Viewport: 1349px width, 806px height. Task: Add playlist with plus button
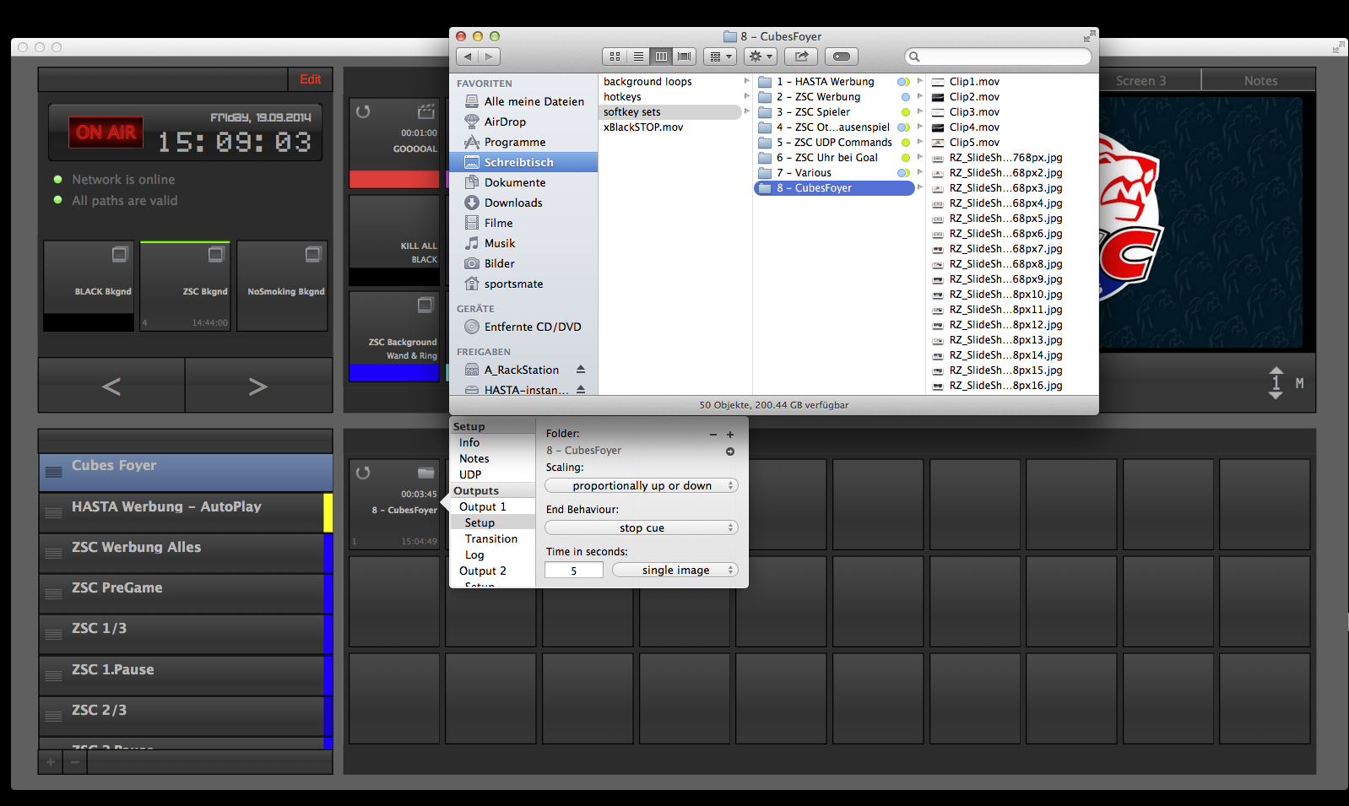51,762
